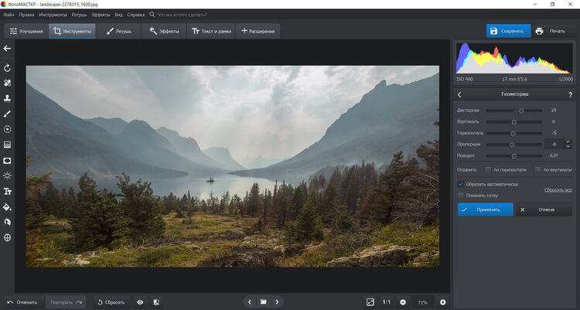Collapse Geometry panel with back chevron

coord(460,94)
